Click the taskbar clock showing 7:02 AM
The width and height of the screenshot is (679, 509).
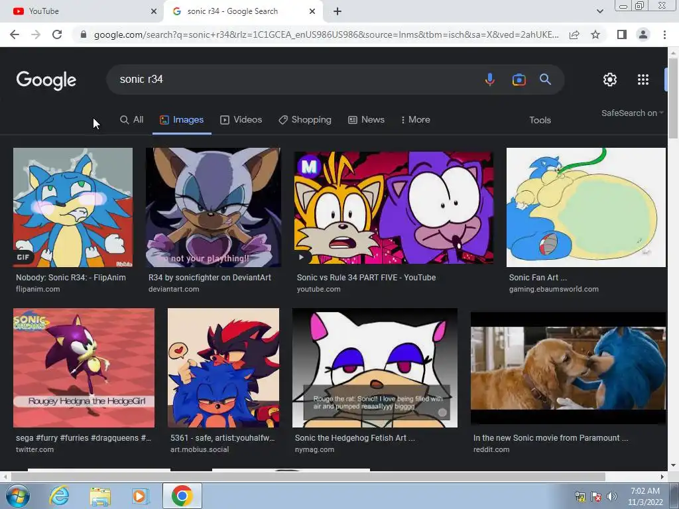645,496
